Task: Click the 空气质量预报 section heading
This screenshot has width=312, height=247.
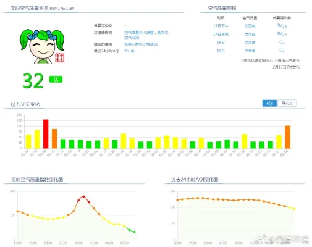Action: 222,8
